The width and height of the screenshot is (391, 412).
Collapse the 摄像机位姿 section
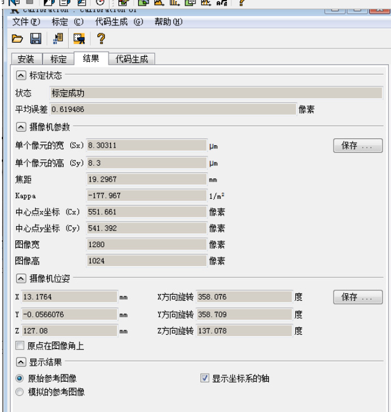(x=21, y=278)
